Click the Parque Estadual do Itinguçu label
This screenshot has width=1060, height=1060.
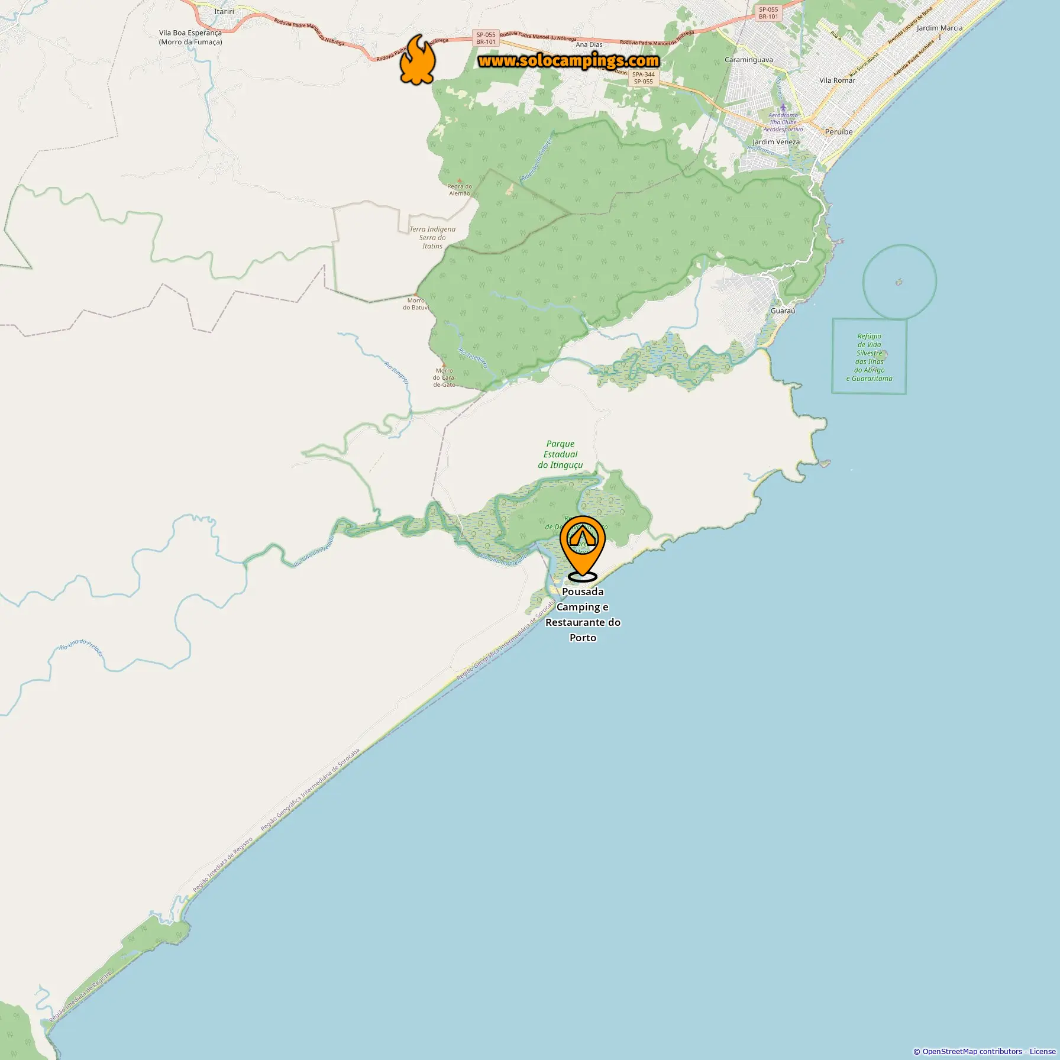point(560,454)
